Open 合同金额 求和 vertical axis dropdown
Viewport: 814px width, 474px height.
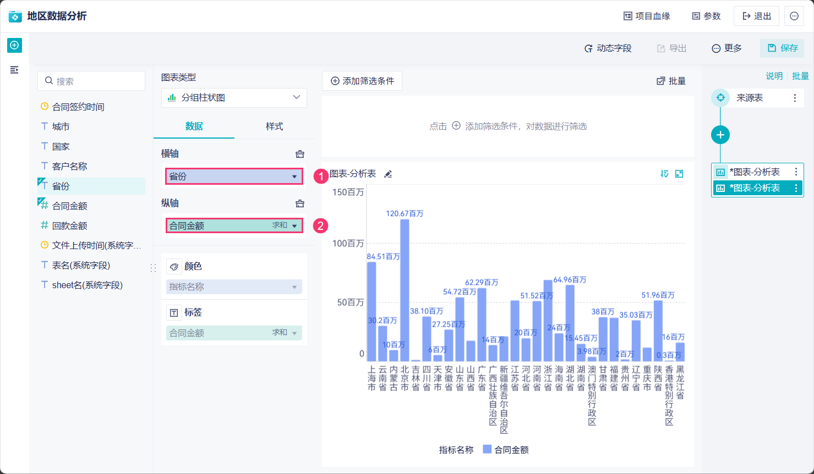pyautogui.click(x=294, y=226)
